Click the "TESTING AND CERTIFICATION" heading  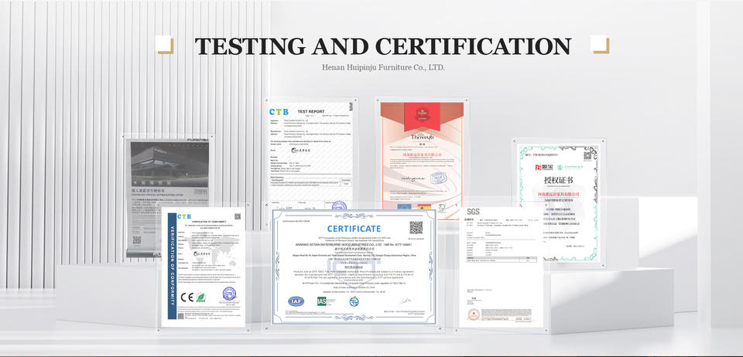[x=383, y=46]
